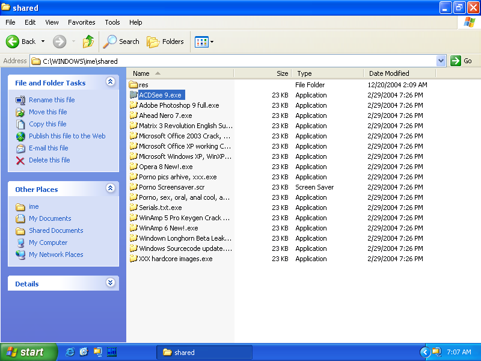The height and width of the screenshot is (361, 481).
Task: Open Shared Documents from Other Places
Action: (x=56, y=230)
